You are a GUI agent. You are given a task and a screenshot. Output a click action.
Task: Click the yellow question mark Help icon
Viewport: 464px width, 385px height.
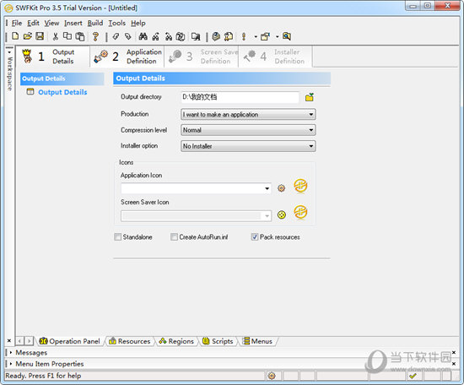point(95,36)
